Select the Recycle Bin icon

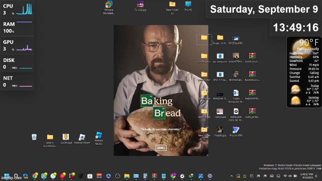point(34,137)
